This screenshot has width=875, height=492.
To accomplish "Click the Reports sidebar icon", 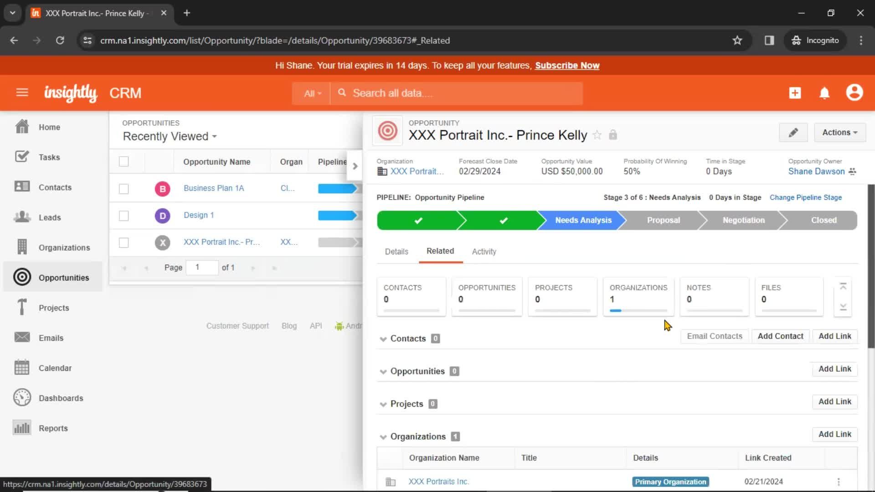I will [x=21, y=428].
